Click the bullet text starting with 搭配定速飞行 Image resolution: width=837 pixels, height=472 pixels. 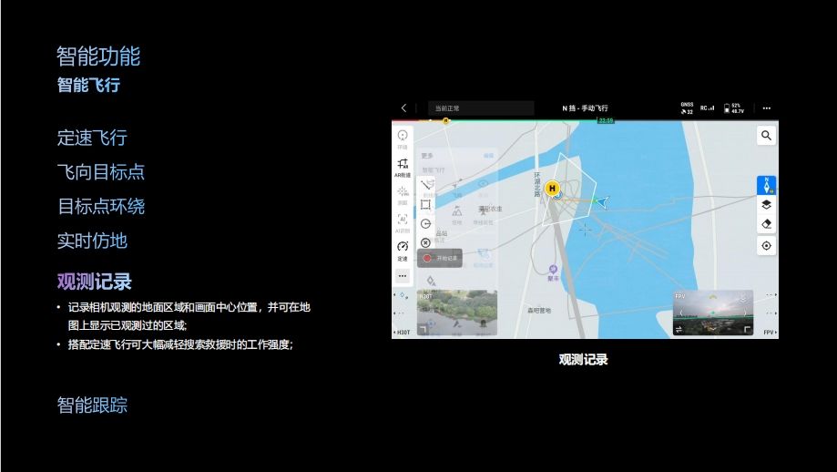pos(180,345)
